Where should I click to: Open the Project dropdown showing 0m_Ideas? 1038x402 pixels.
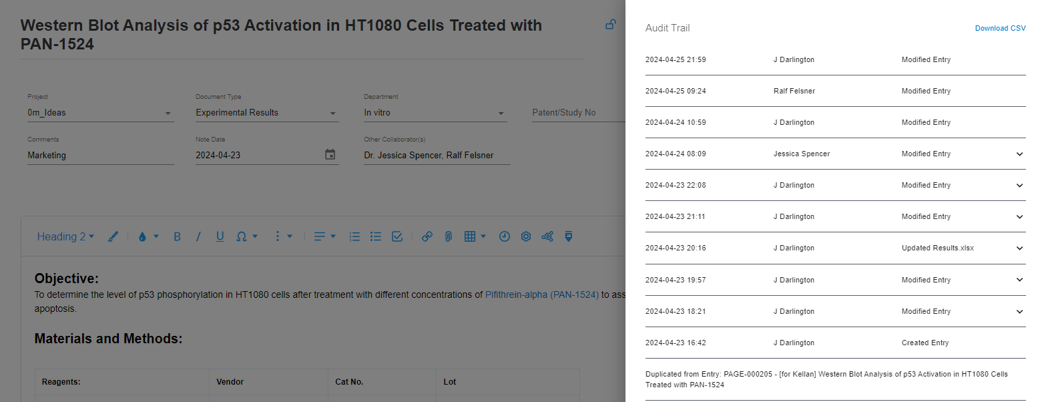pos(100,112)
